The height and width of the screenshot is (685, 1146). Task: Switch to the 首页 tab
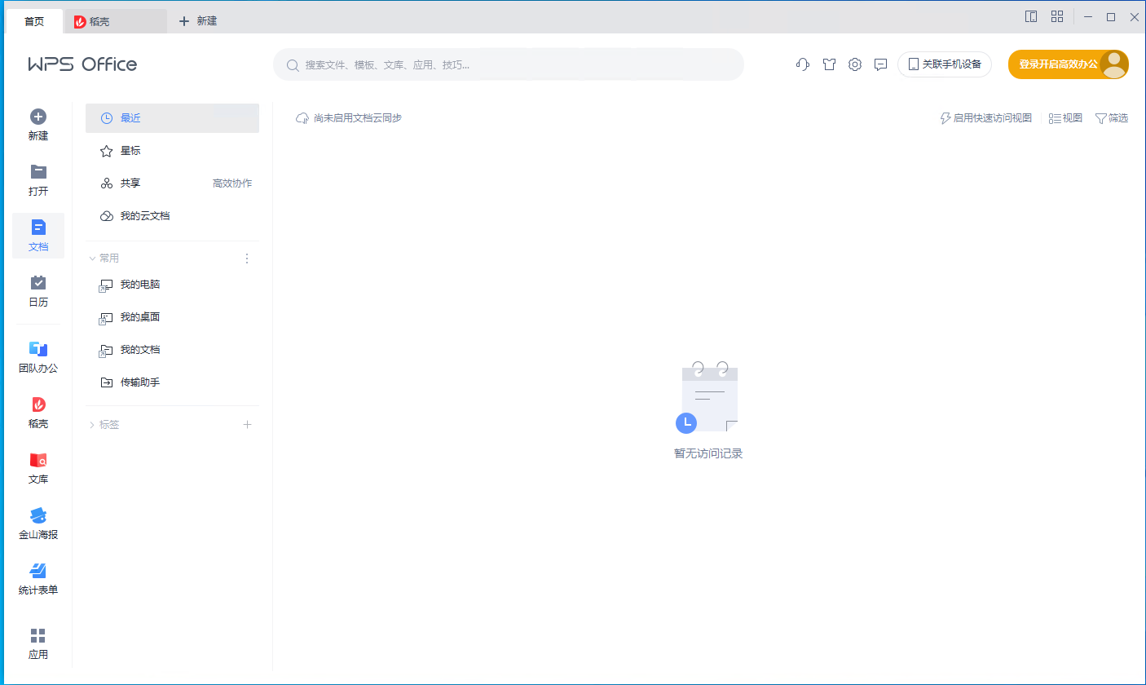[34, 21]
